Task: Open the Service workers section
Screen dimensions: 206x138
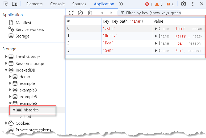Action: click(x=30, y=30)
